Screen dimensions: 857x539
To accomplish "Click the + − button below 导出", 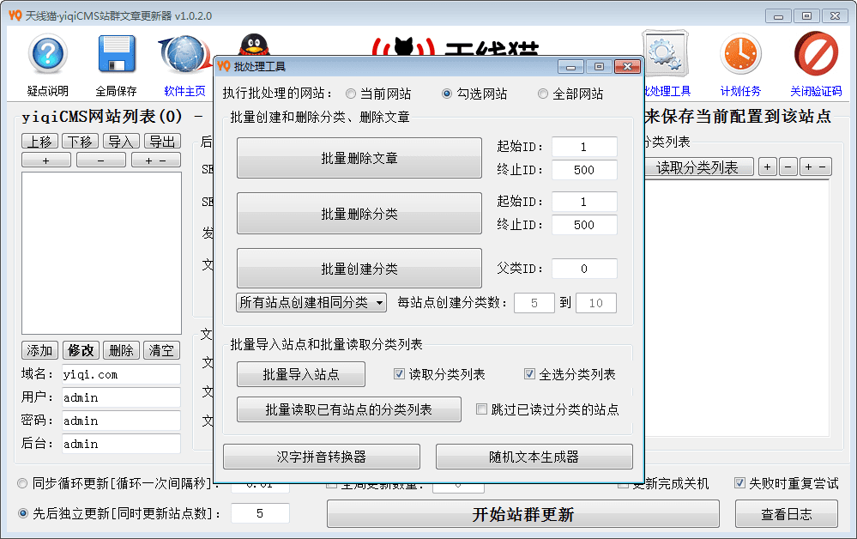I will tap(156, 160).
